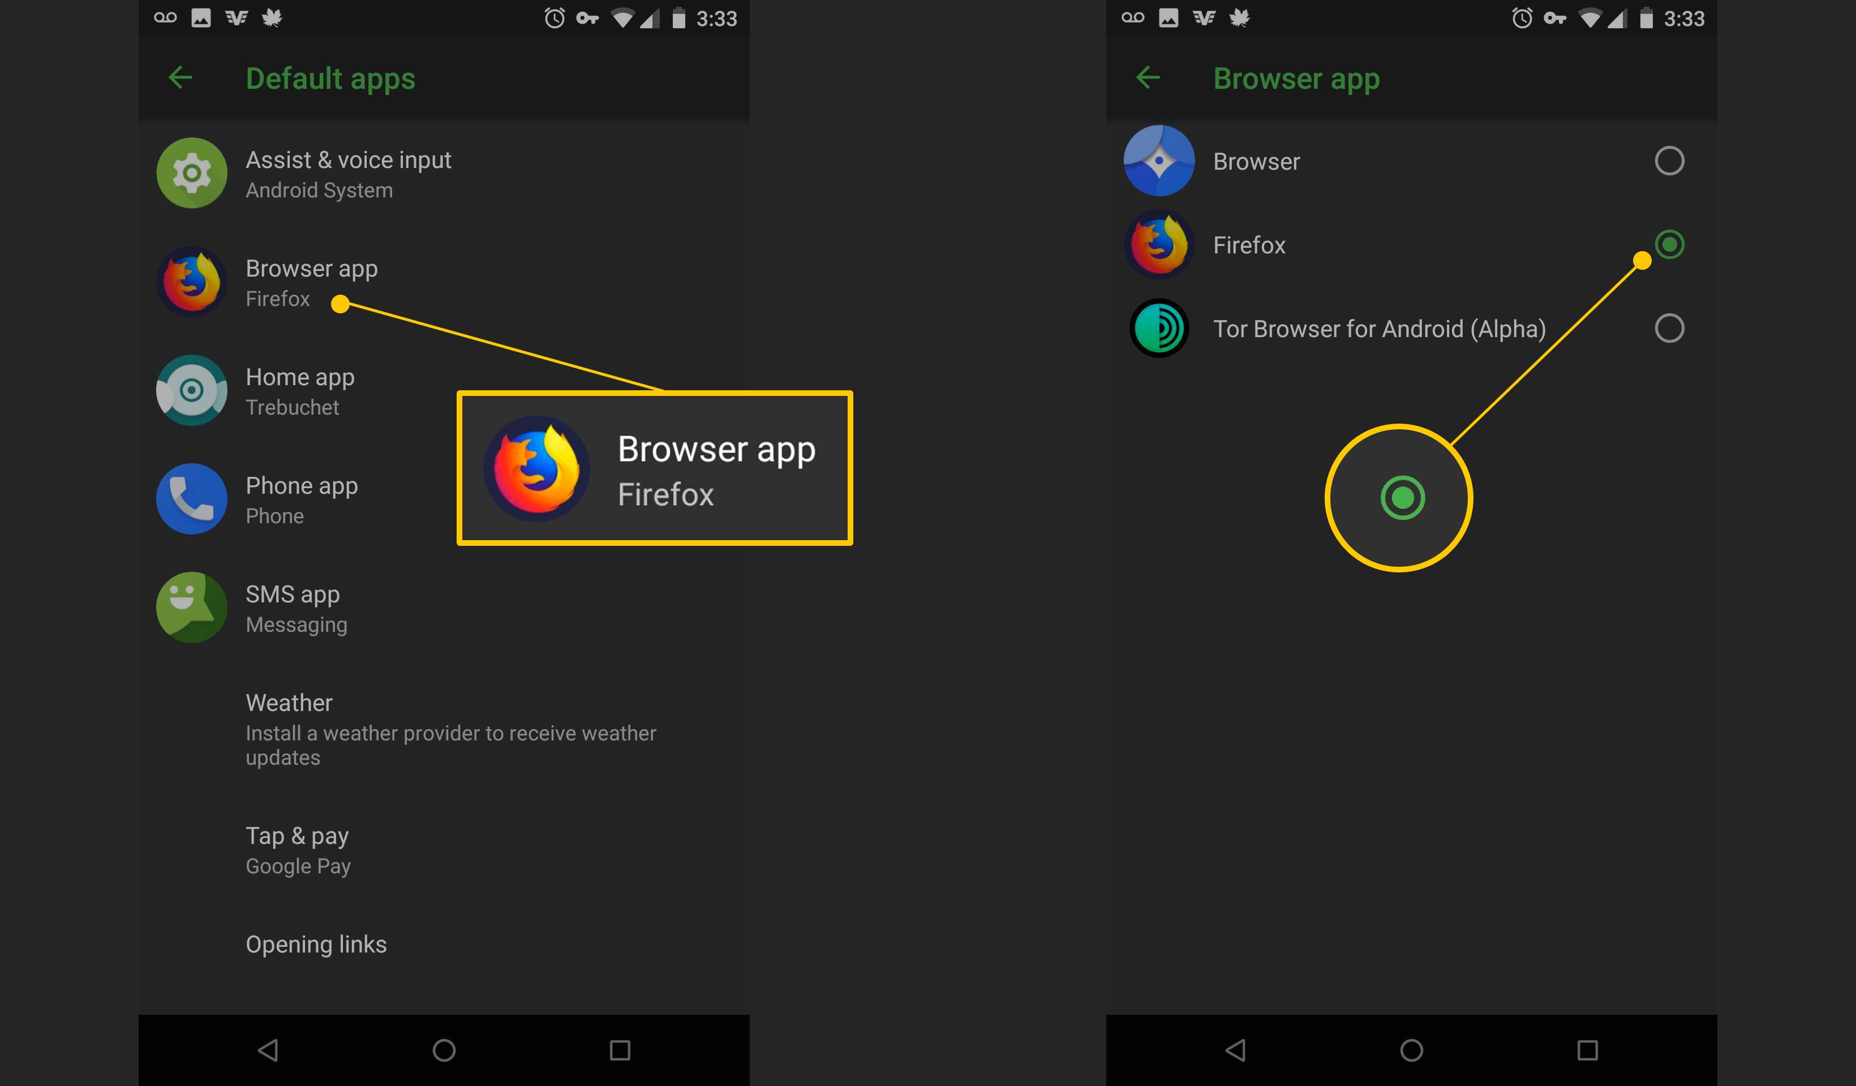The image size is (1856, 1086).
Task: Click the back arrow on Default apps screen
Action: click(180, 79)
